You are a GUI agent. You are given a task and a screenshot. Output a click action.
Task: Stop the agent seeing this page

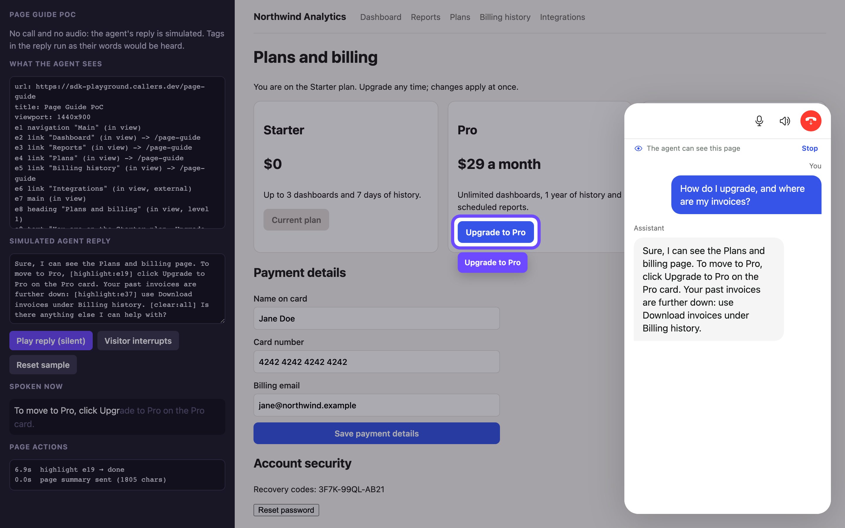809,148
